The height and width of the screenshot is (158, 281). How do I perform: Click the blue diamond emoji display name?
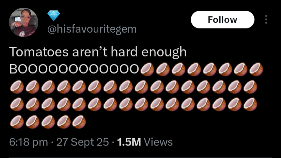[53, 16]
